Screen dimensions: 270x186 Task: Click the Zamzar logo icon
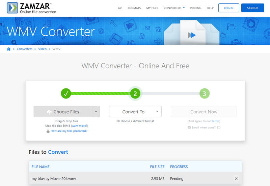[13, 8]
